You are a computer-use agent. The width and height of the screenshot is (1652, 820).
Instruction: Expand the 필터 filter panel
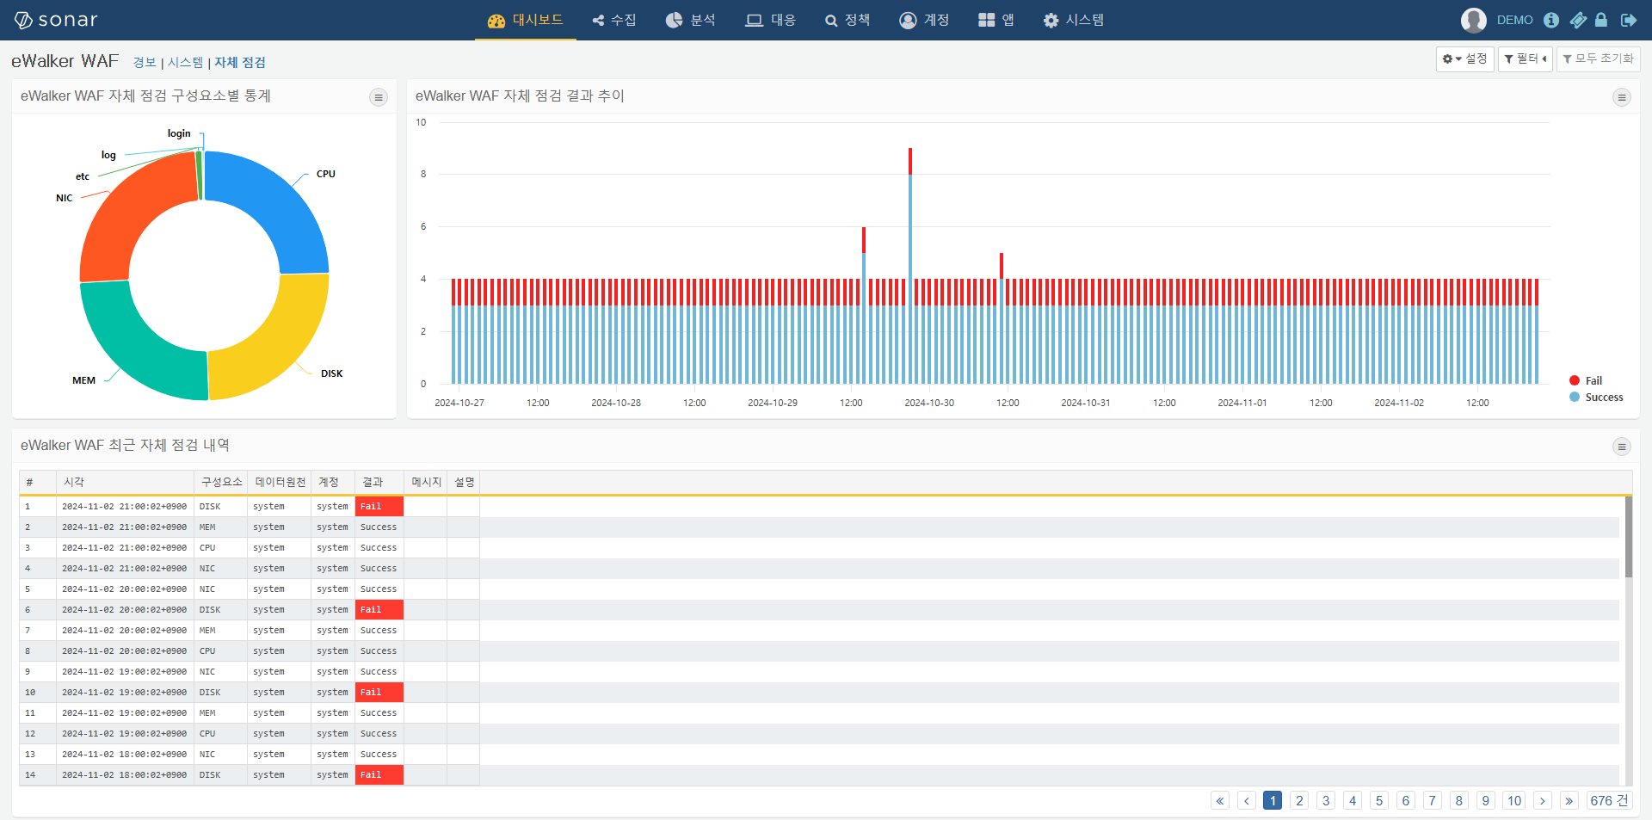[x=1526, y=59]
